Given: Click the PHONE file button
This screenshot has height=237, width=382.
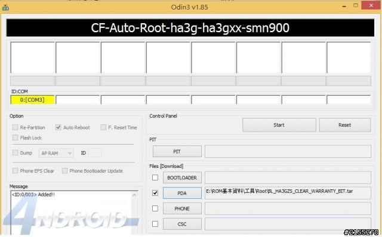Looking at the screenshot, I should 182,208.
